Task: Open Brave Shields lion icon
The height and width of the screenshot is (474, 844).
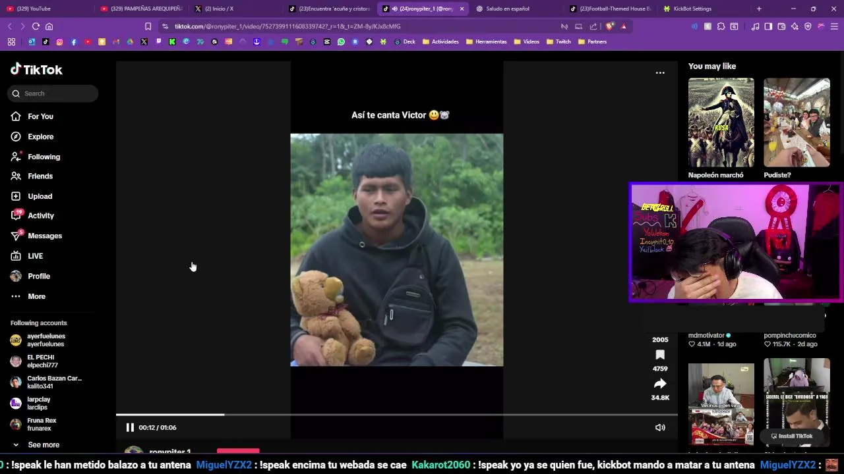Action: pyautogui.click(x=610, y=26)
